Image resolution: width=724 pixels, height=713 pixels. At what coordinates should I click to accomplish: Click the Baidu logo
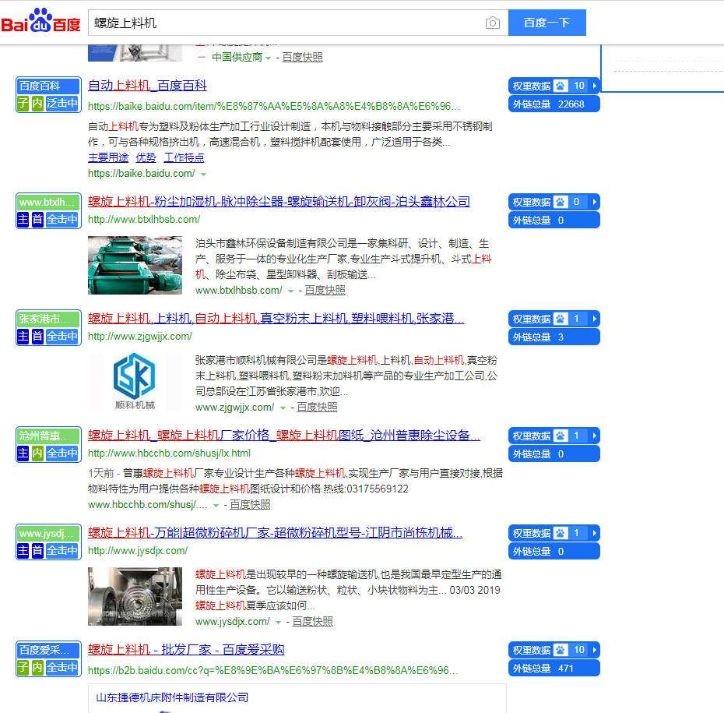click(40, 21)
